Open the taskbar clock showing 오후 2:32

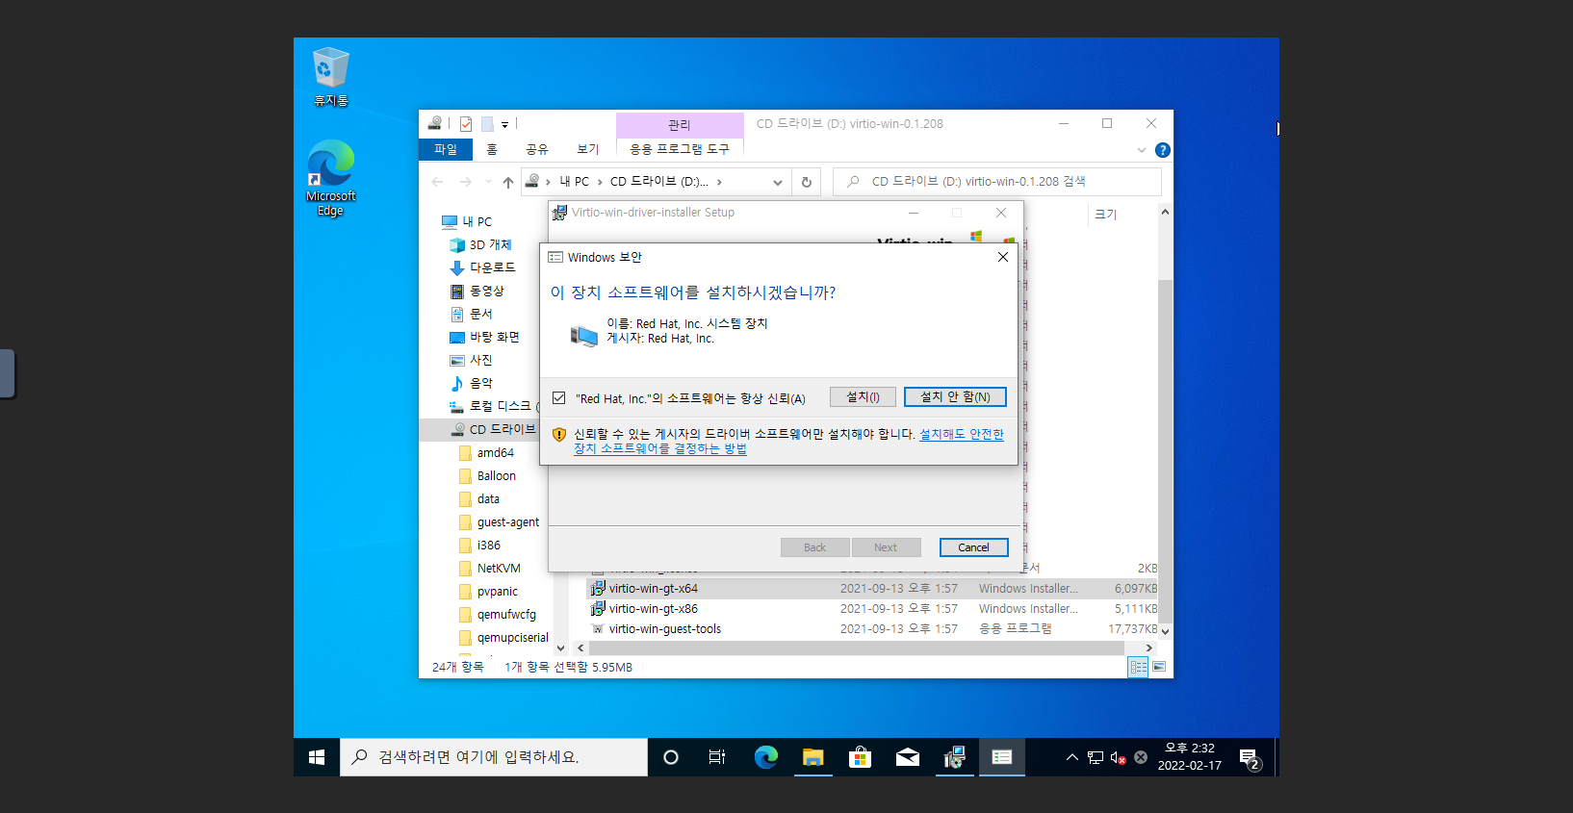point(1190,757)
